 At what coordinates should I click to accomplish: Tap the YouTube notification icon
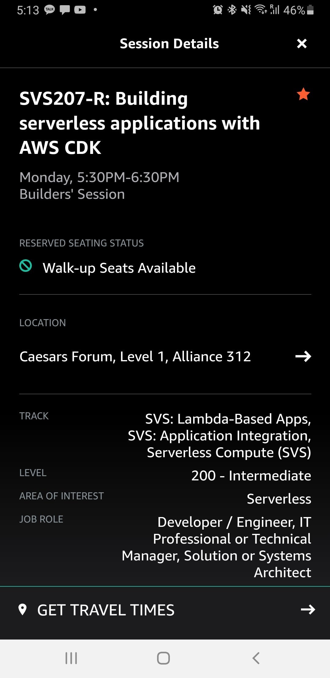80,10
